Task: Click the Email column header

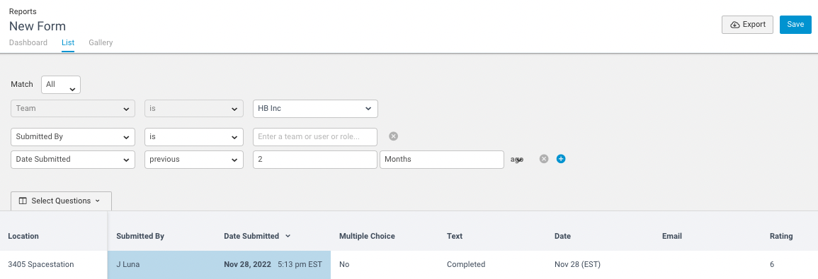Action: [672, 236]
